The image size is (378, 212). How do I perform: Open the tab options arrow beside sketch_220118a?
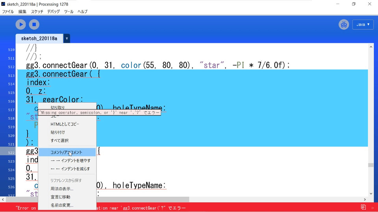tap(67, 38)
